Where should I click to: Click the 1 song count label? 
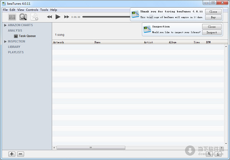tap(60, 35)
